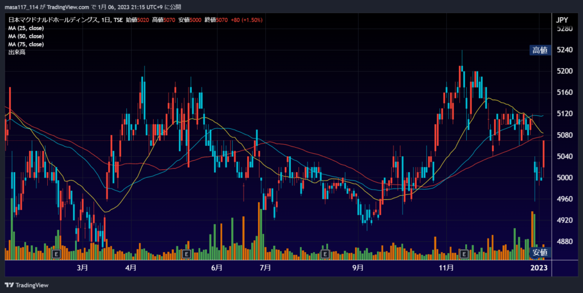Select the MA (25, close) indicator label
This screenshot has width=583, height=293.
coord(26,28)
